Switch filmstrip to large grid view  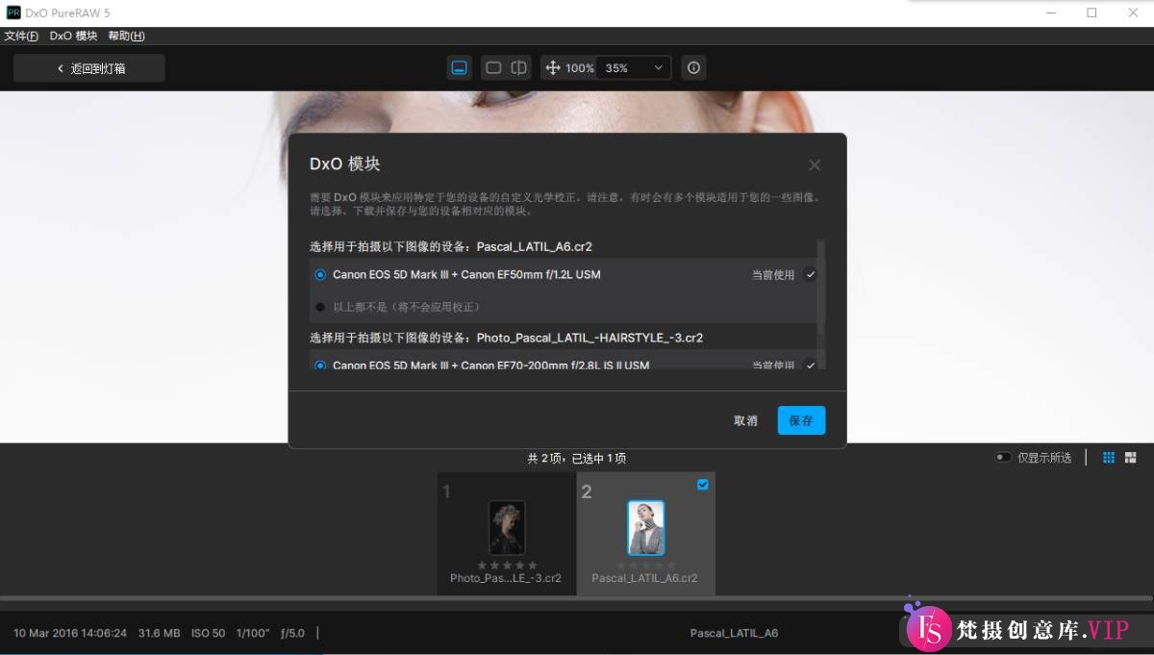pos(1131,458)
